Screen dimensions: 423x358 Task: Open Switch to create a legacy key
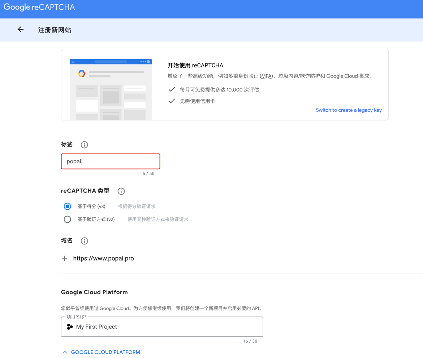348,110
